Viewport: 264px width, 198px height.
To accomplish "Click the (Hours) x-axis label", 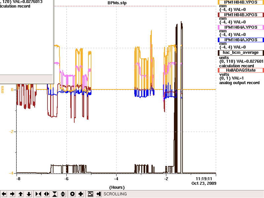I will [117, 187].
